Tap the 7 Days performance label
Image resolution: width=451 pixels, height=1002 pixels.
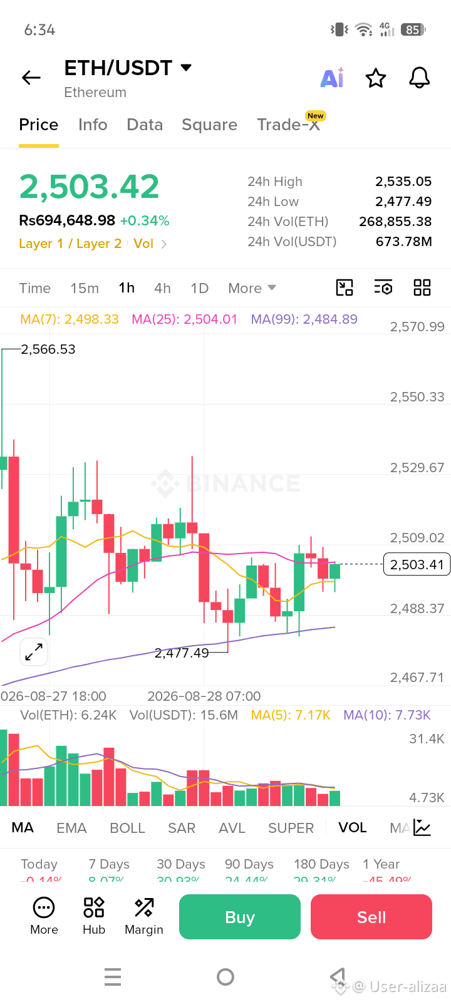point(109,864)
